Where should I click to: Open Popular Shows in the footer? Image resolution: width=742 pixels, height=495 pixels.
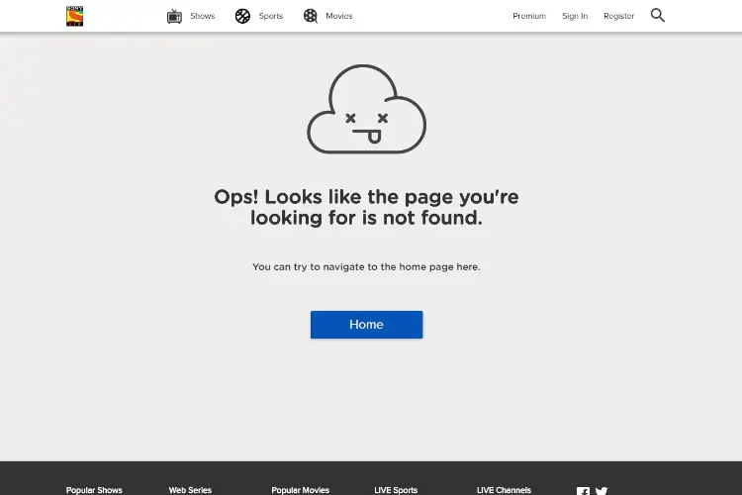(x=94, y=490)
